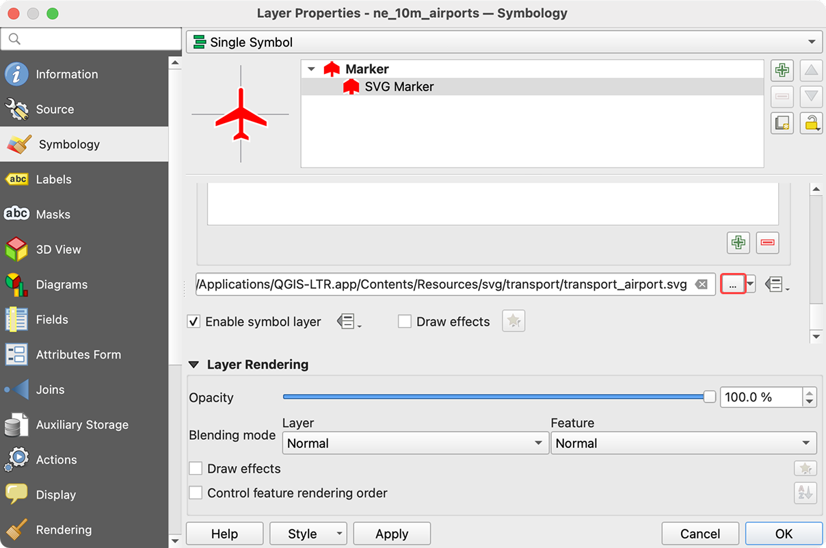Move symbol layer down
The width and height of the screenshot is (826, 548).
point(811,96)
